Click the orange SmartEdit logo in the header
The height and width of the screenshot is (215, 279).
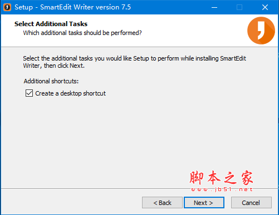point(261,31)
